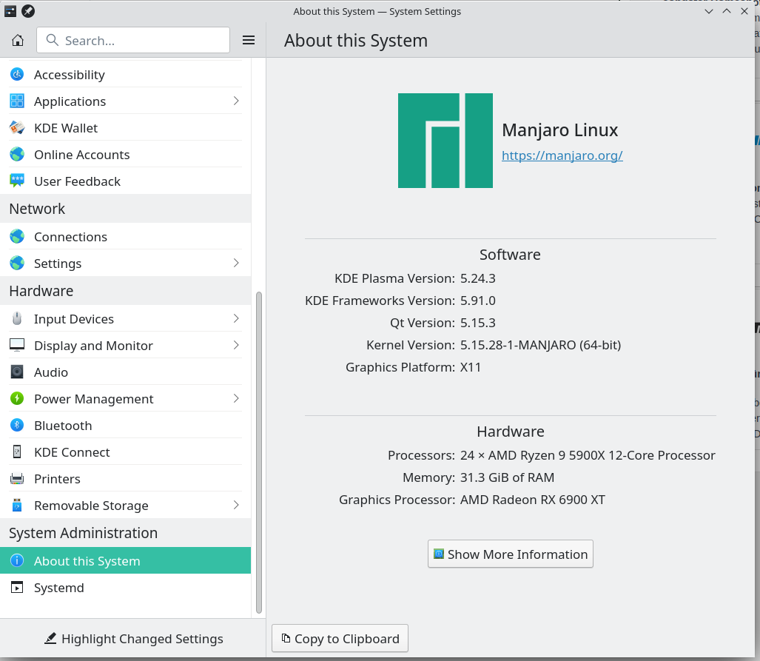Click the '5.91.0' Frameworks version value
Viewport: 760px width, 661px height.
(x=478, y=301)
